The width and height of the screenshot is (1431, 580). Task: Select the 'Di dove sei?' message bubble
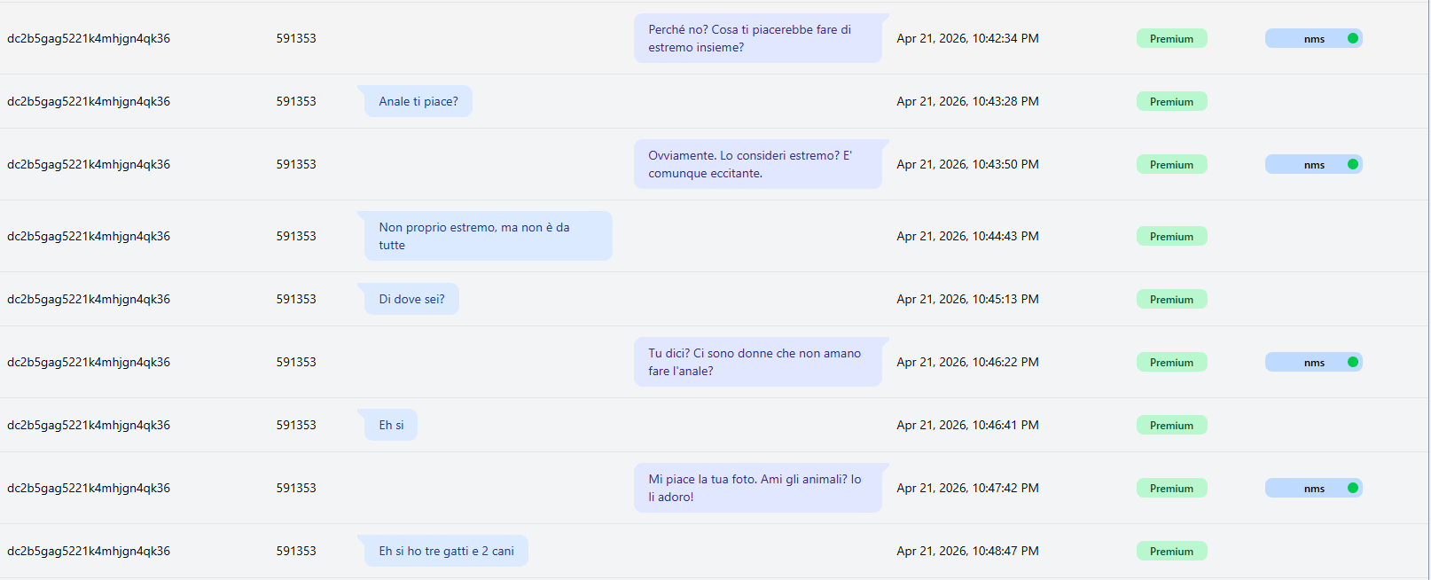[x=411, y=299]
